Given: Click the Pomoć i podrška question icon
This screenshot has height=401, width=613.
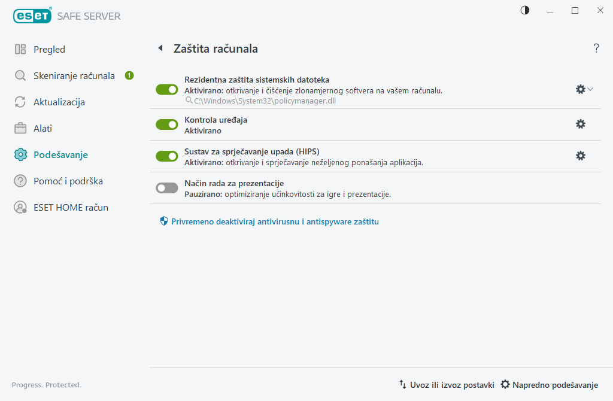Looking at the screenshot, I should point(20,181).
